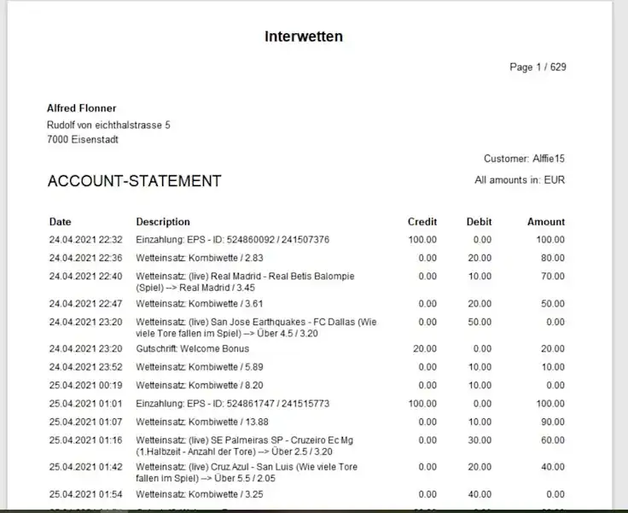Click the Cruz Azul - San Luis bet description

[x=247, y=473]
